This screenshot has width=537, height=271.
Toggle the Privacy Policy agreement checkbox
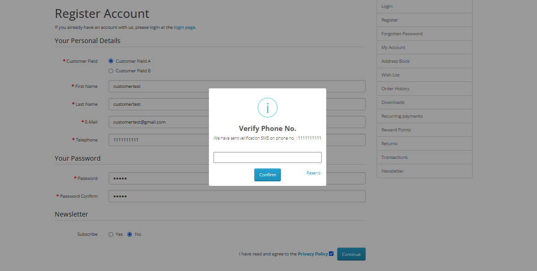click(331, 254)
